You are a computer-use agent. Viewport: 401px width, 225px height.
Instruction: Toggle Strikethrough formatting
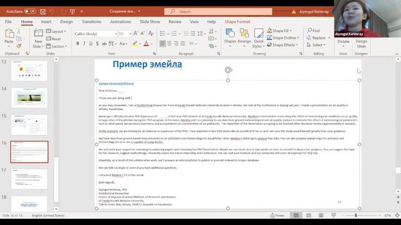click(x=104, y=44)
